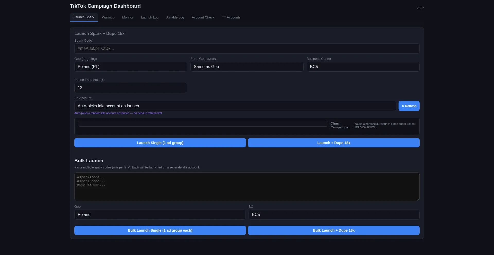Switch to the Launch Spark tab
Viewport: 494px width, 255px height.
[x=84, y=17]
